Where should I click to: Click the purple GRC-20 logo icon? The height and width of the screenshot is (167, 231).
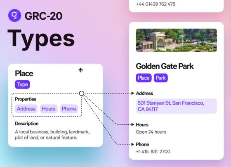pos(14,15)
